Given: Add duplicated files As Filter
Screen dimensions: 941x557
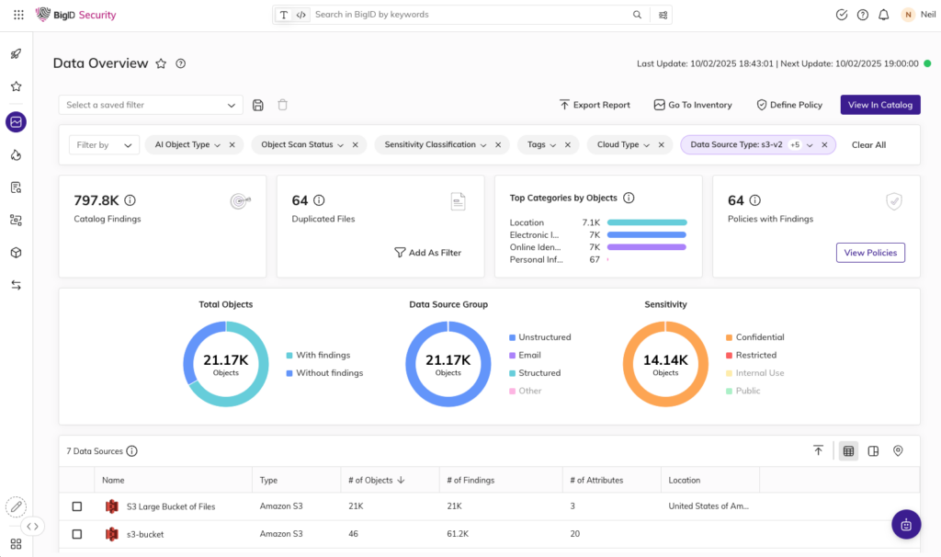Looking at the screenshot, I should pyautogui.click(x=428, y=253).
